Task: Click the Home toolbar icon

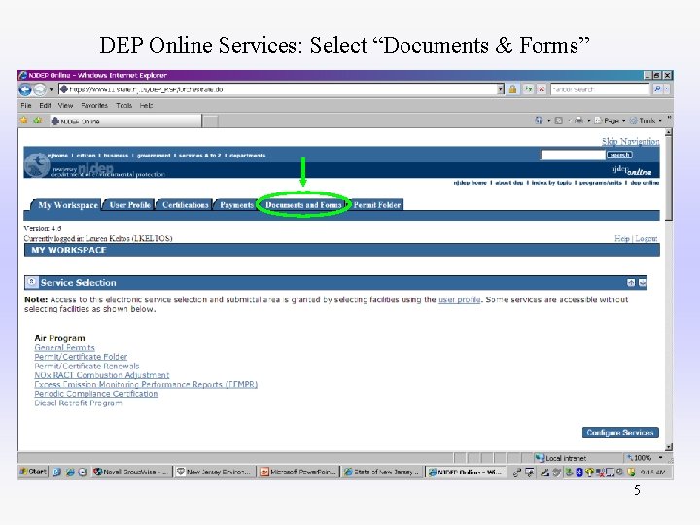Action: click(x=539, y=121)
